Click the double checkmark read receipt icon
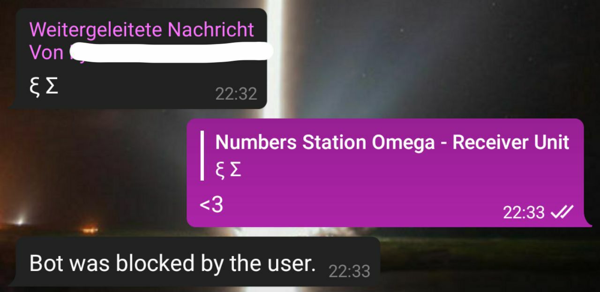Image resolution: width=600 pixels, height=292 pixels. (561, 212)
